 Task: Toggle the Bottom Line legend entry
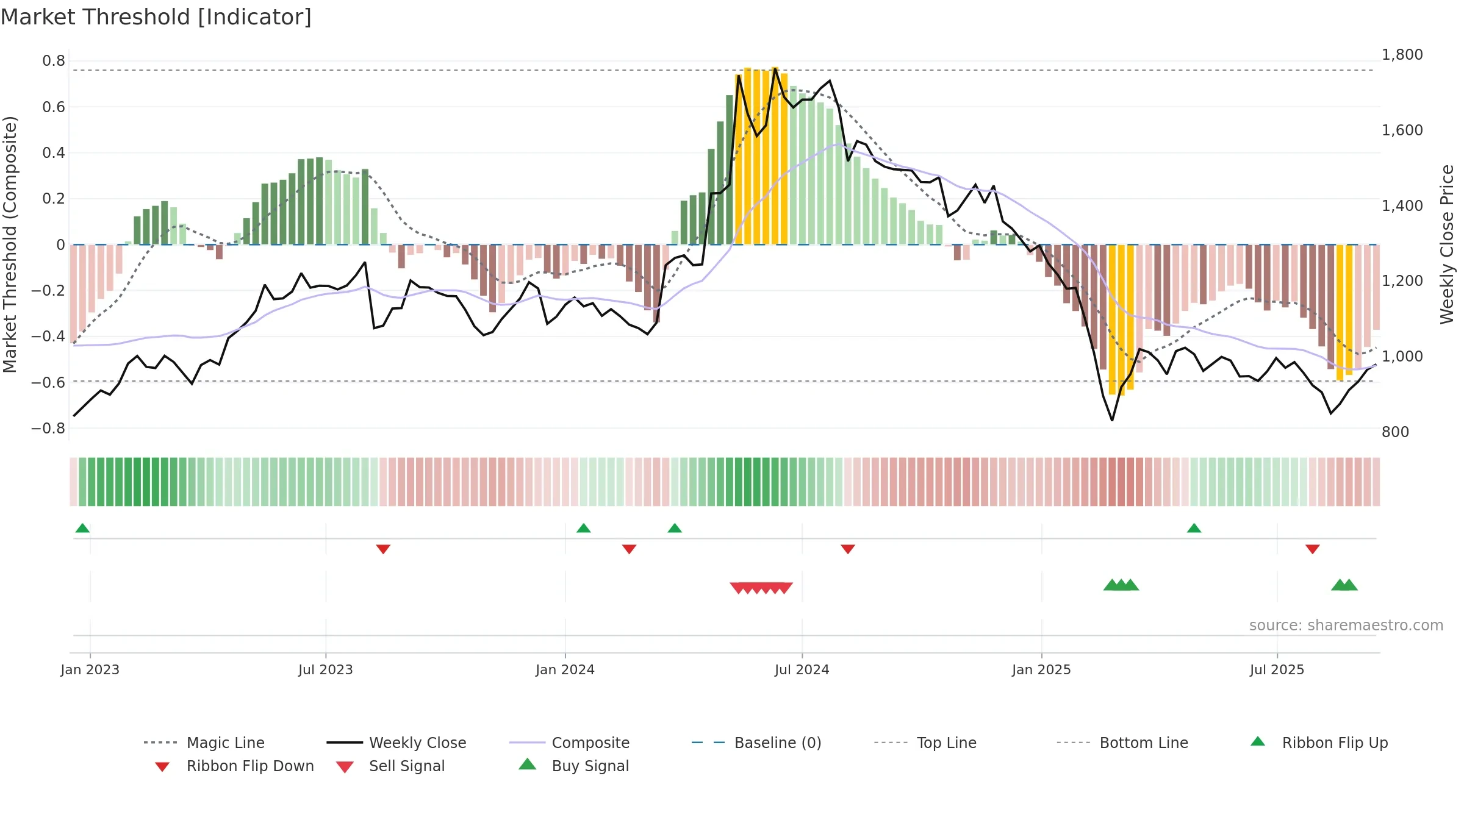[x=1122, y=743]
